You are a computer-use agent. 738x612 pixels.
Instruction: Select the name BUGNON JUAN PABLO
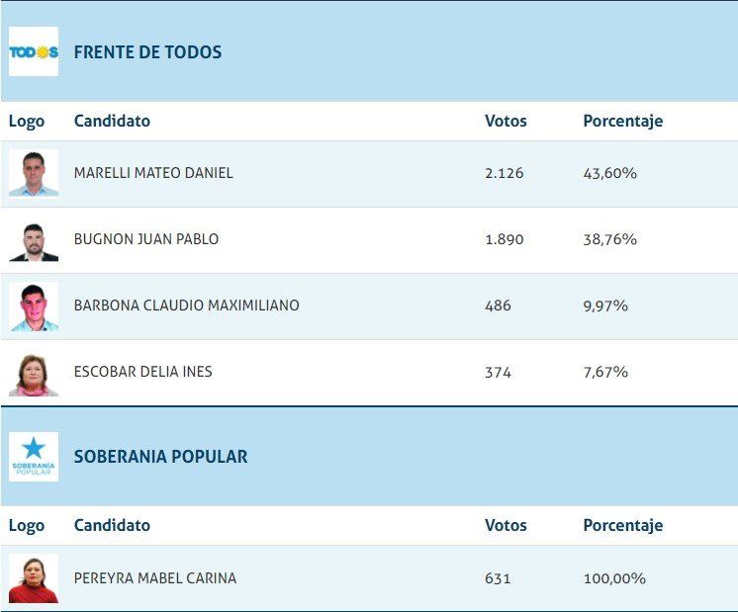[146, 239]
